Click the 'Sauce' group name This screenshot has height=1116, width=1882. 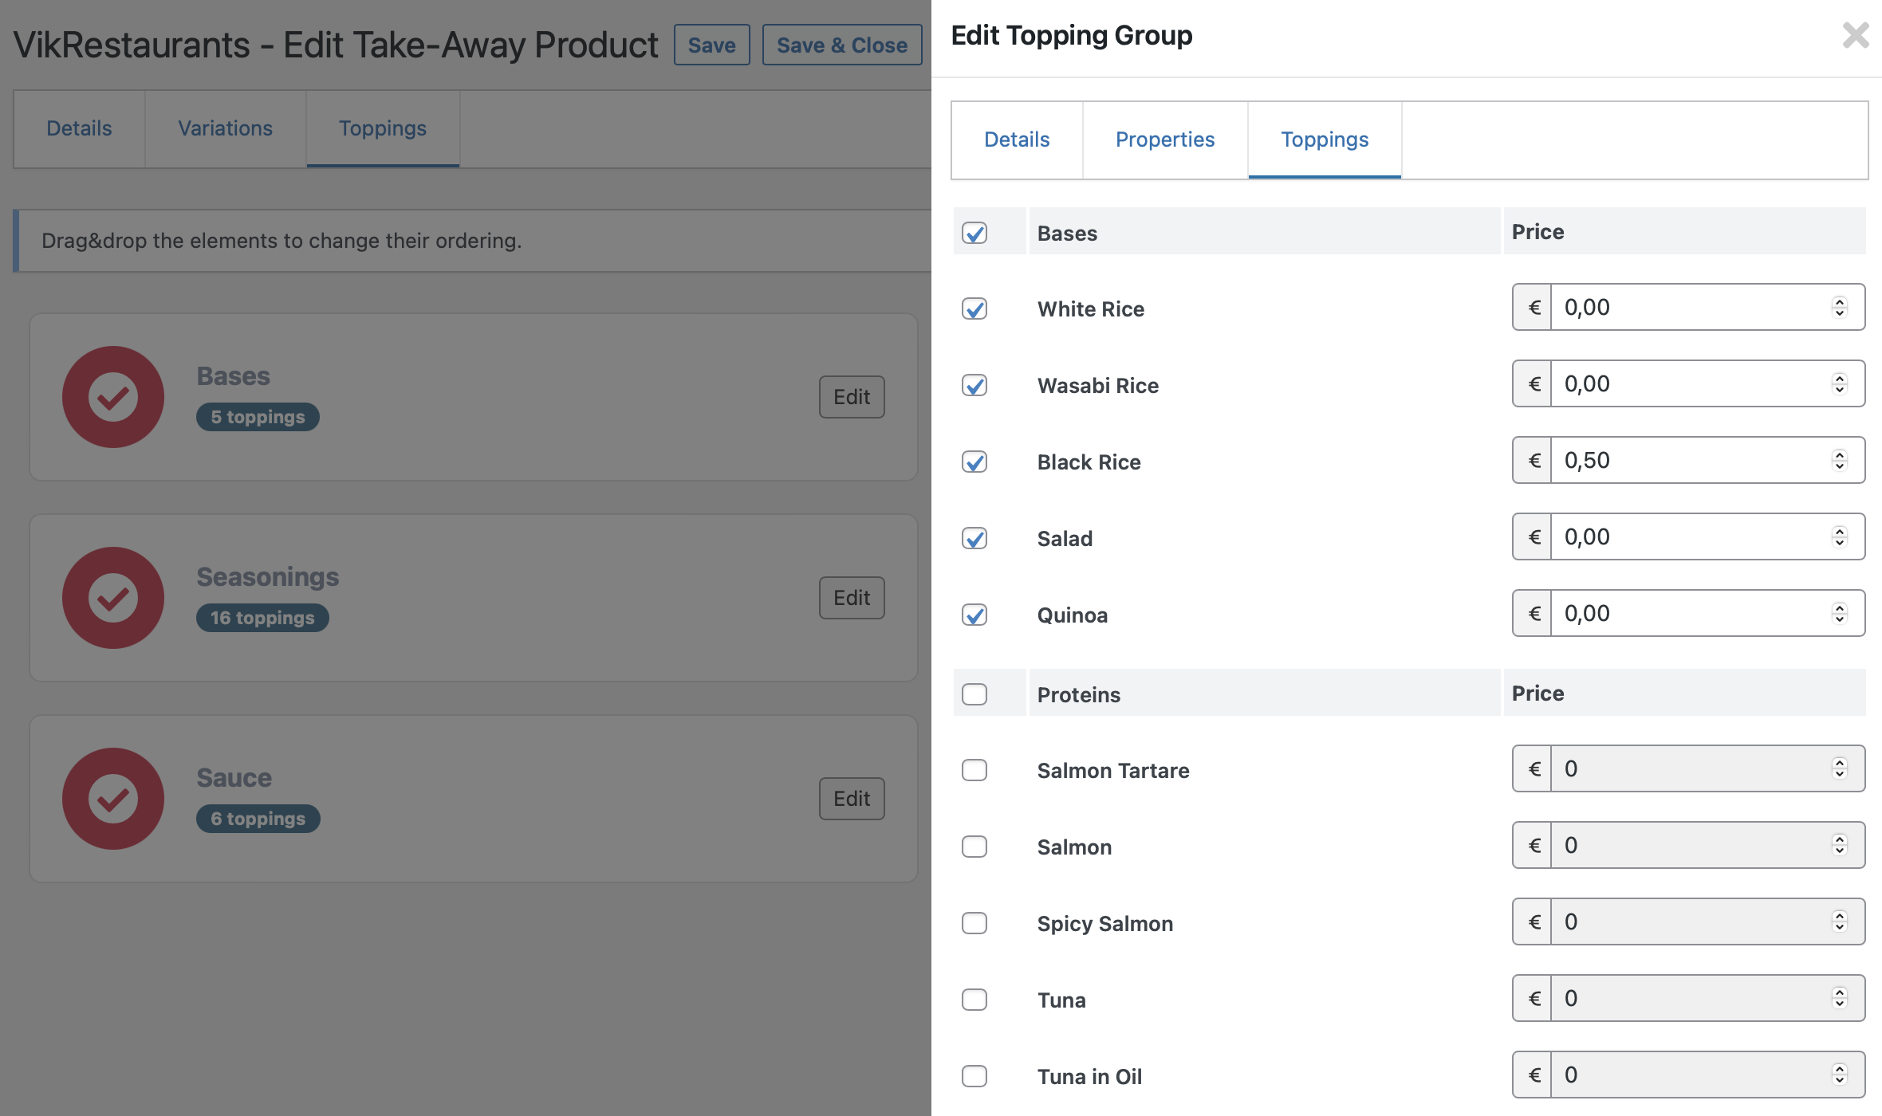click(234, 777)
